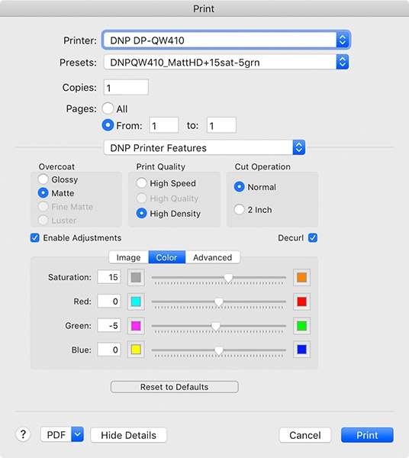Open the DNP Printer Features dropdown
This screenshot has width=409, height=458.
[204, 147]
